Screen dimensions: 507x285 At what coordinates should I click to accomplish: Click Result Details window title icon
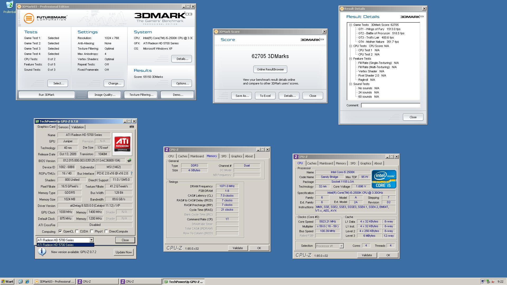[342, 9]
